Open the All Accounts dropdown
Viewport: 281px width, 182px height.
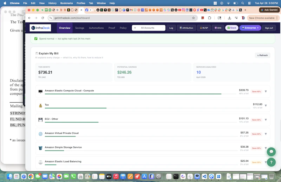pyautogui.click(x=149, y=28)
